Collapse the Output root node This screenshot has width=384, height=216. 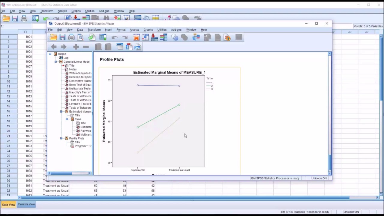tap(50, 54)
